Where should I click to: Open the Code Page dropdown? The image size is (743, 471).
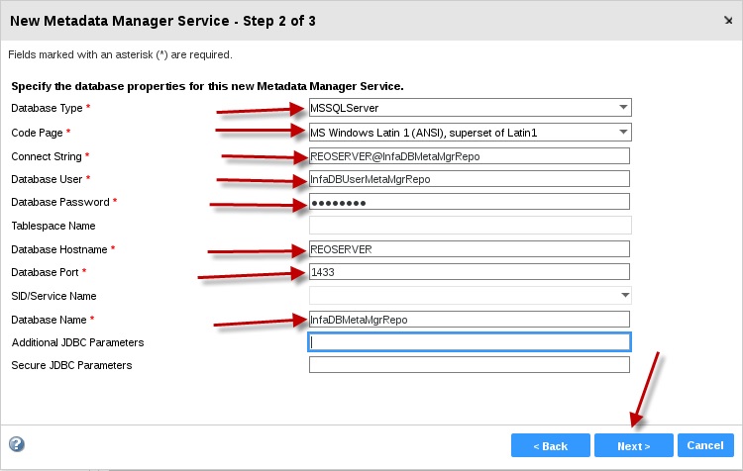click(470, 132)
